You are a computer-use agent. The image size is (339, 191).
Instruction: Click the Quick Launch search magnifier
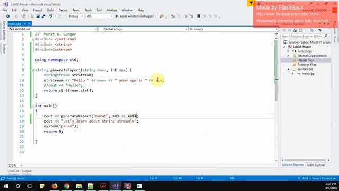click(x=311, y=3)
